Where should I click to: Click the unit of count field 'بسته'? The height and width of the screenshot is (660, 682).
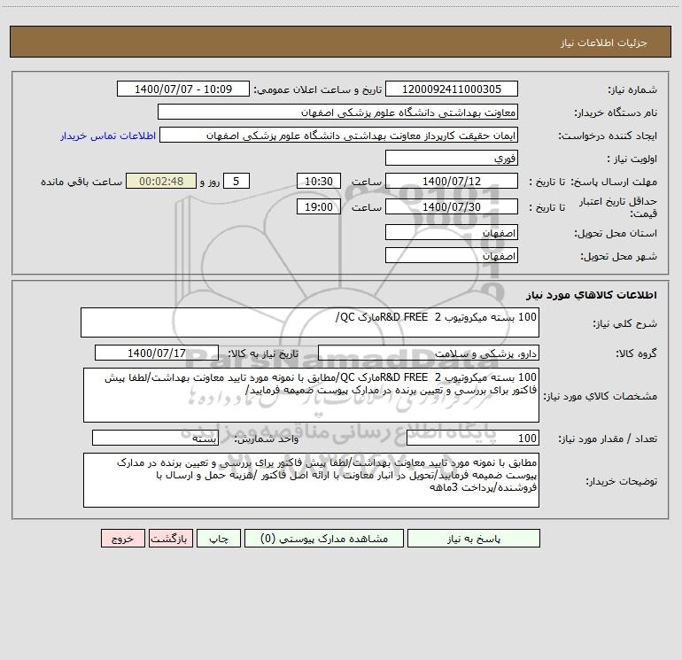point(155,439)
